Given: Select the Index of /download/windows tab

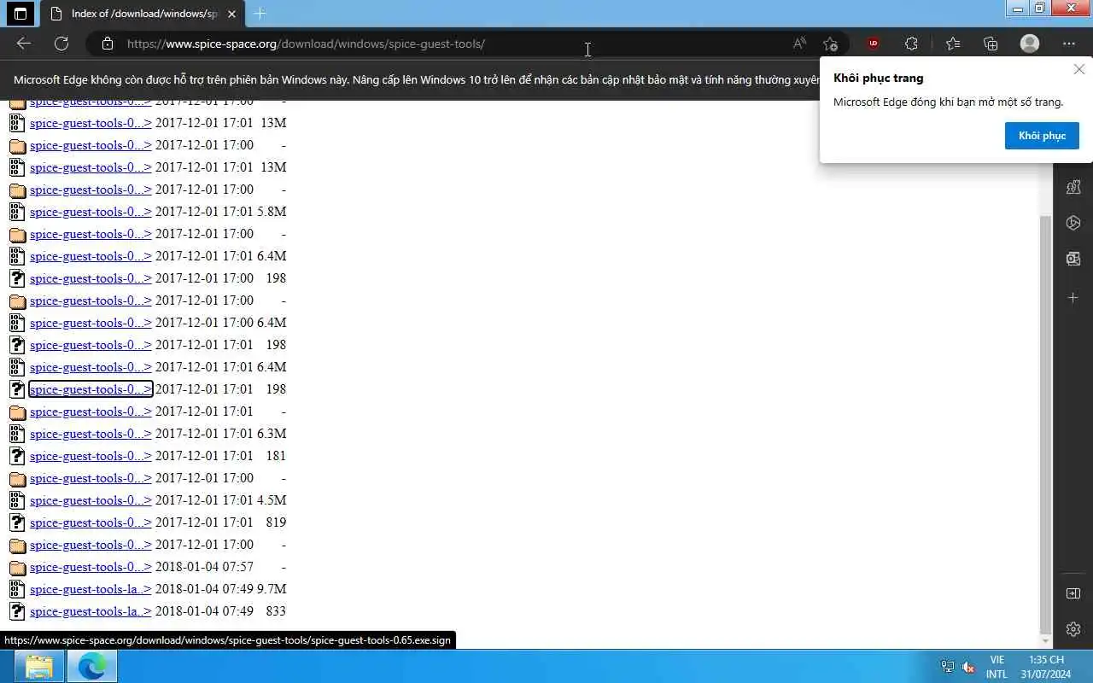Looking at the screenshot, I should point(143,14).
